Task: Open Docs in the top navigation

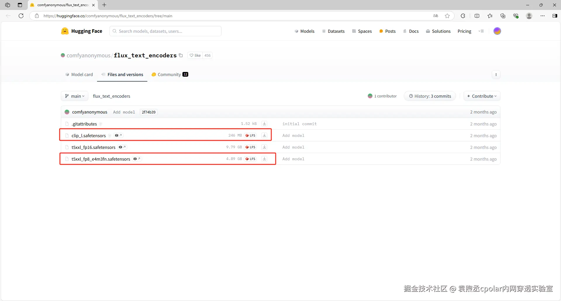Action: click(411, 31)
